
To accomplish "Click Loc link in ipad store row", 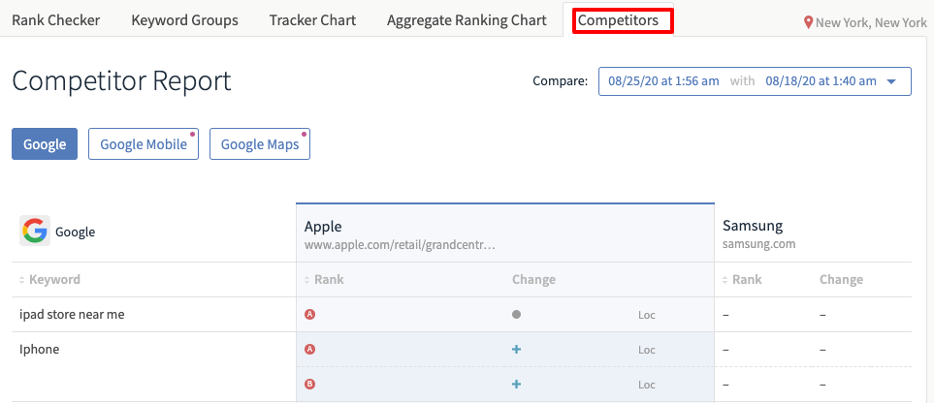I will (647, 315).
